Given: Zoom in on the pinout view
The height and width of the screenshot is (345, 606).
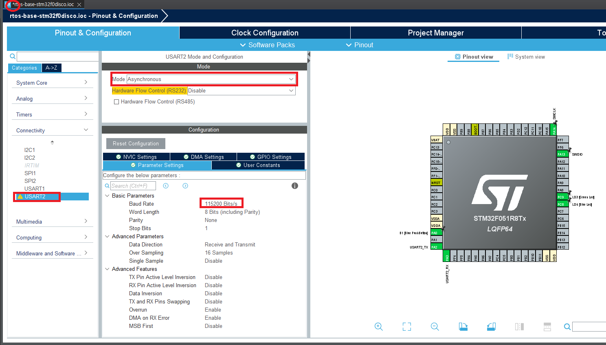Looking at the screenshot, I should point(379,327).
